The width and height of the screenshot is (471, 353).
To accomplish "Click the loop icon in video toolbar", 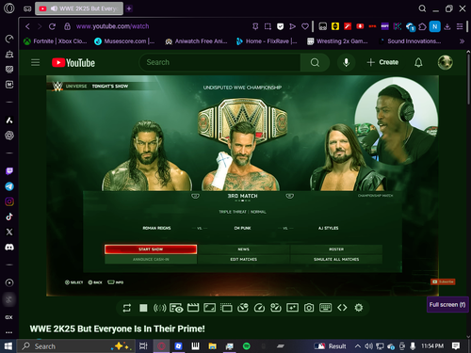I will coord(127,308).
